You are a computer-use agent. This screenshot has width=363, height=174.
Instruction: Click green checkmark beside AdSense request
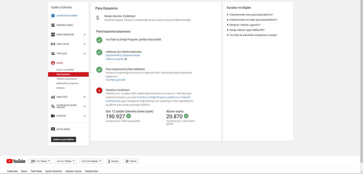pos(99,52)
